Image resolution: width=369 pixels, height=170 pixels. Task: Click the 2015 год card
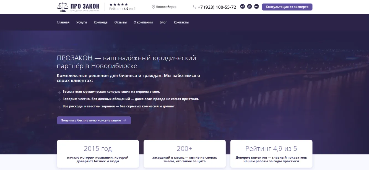click(x=98, y=154)
